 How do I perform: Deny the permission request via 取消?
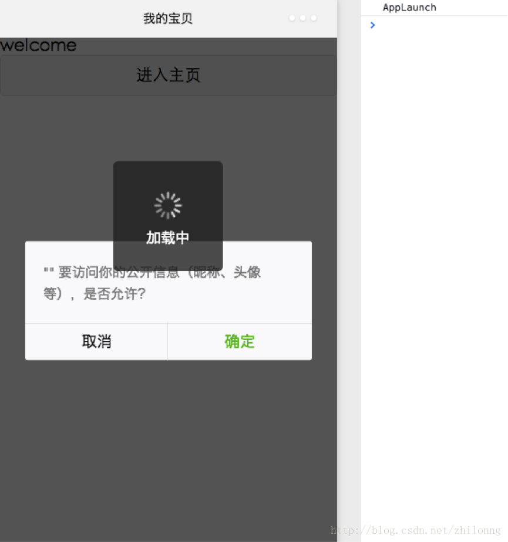(96, 341)
